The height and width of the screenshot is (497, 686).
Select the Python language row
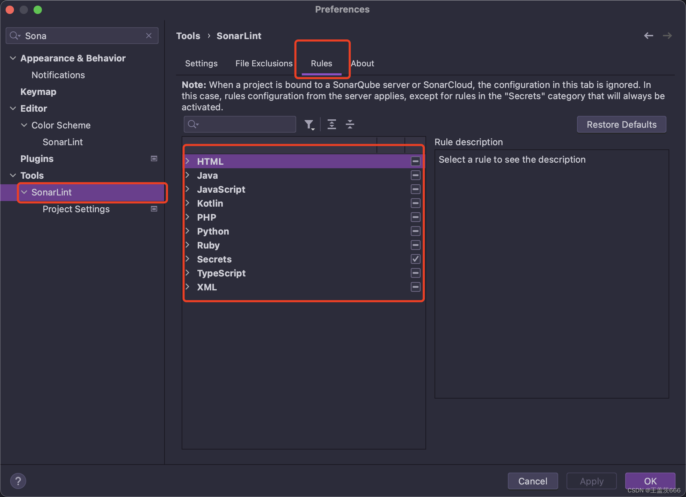303,231
